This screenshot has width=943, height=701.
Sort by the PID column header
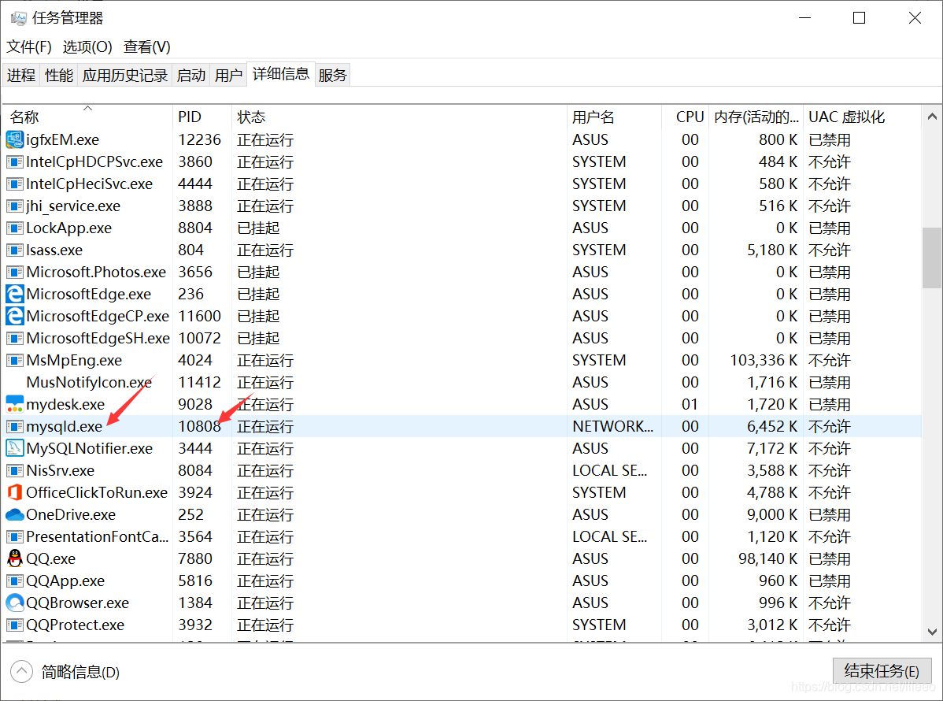[x=202, y=117]
